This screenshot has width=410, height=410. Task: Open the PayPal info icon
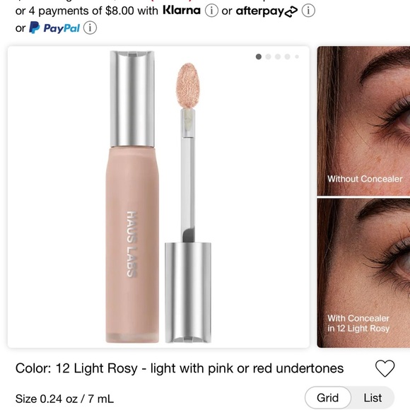tap(90, 28)
